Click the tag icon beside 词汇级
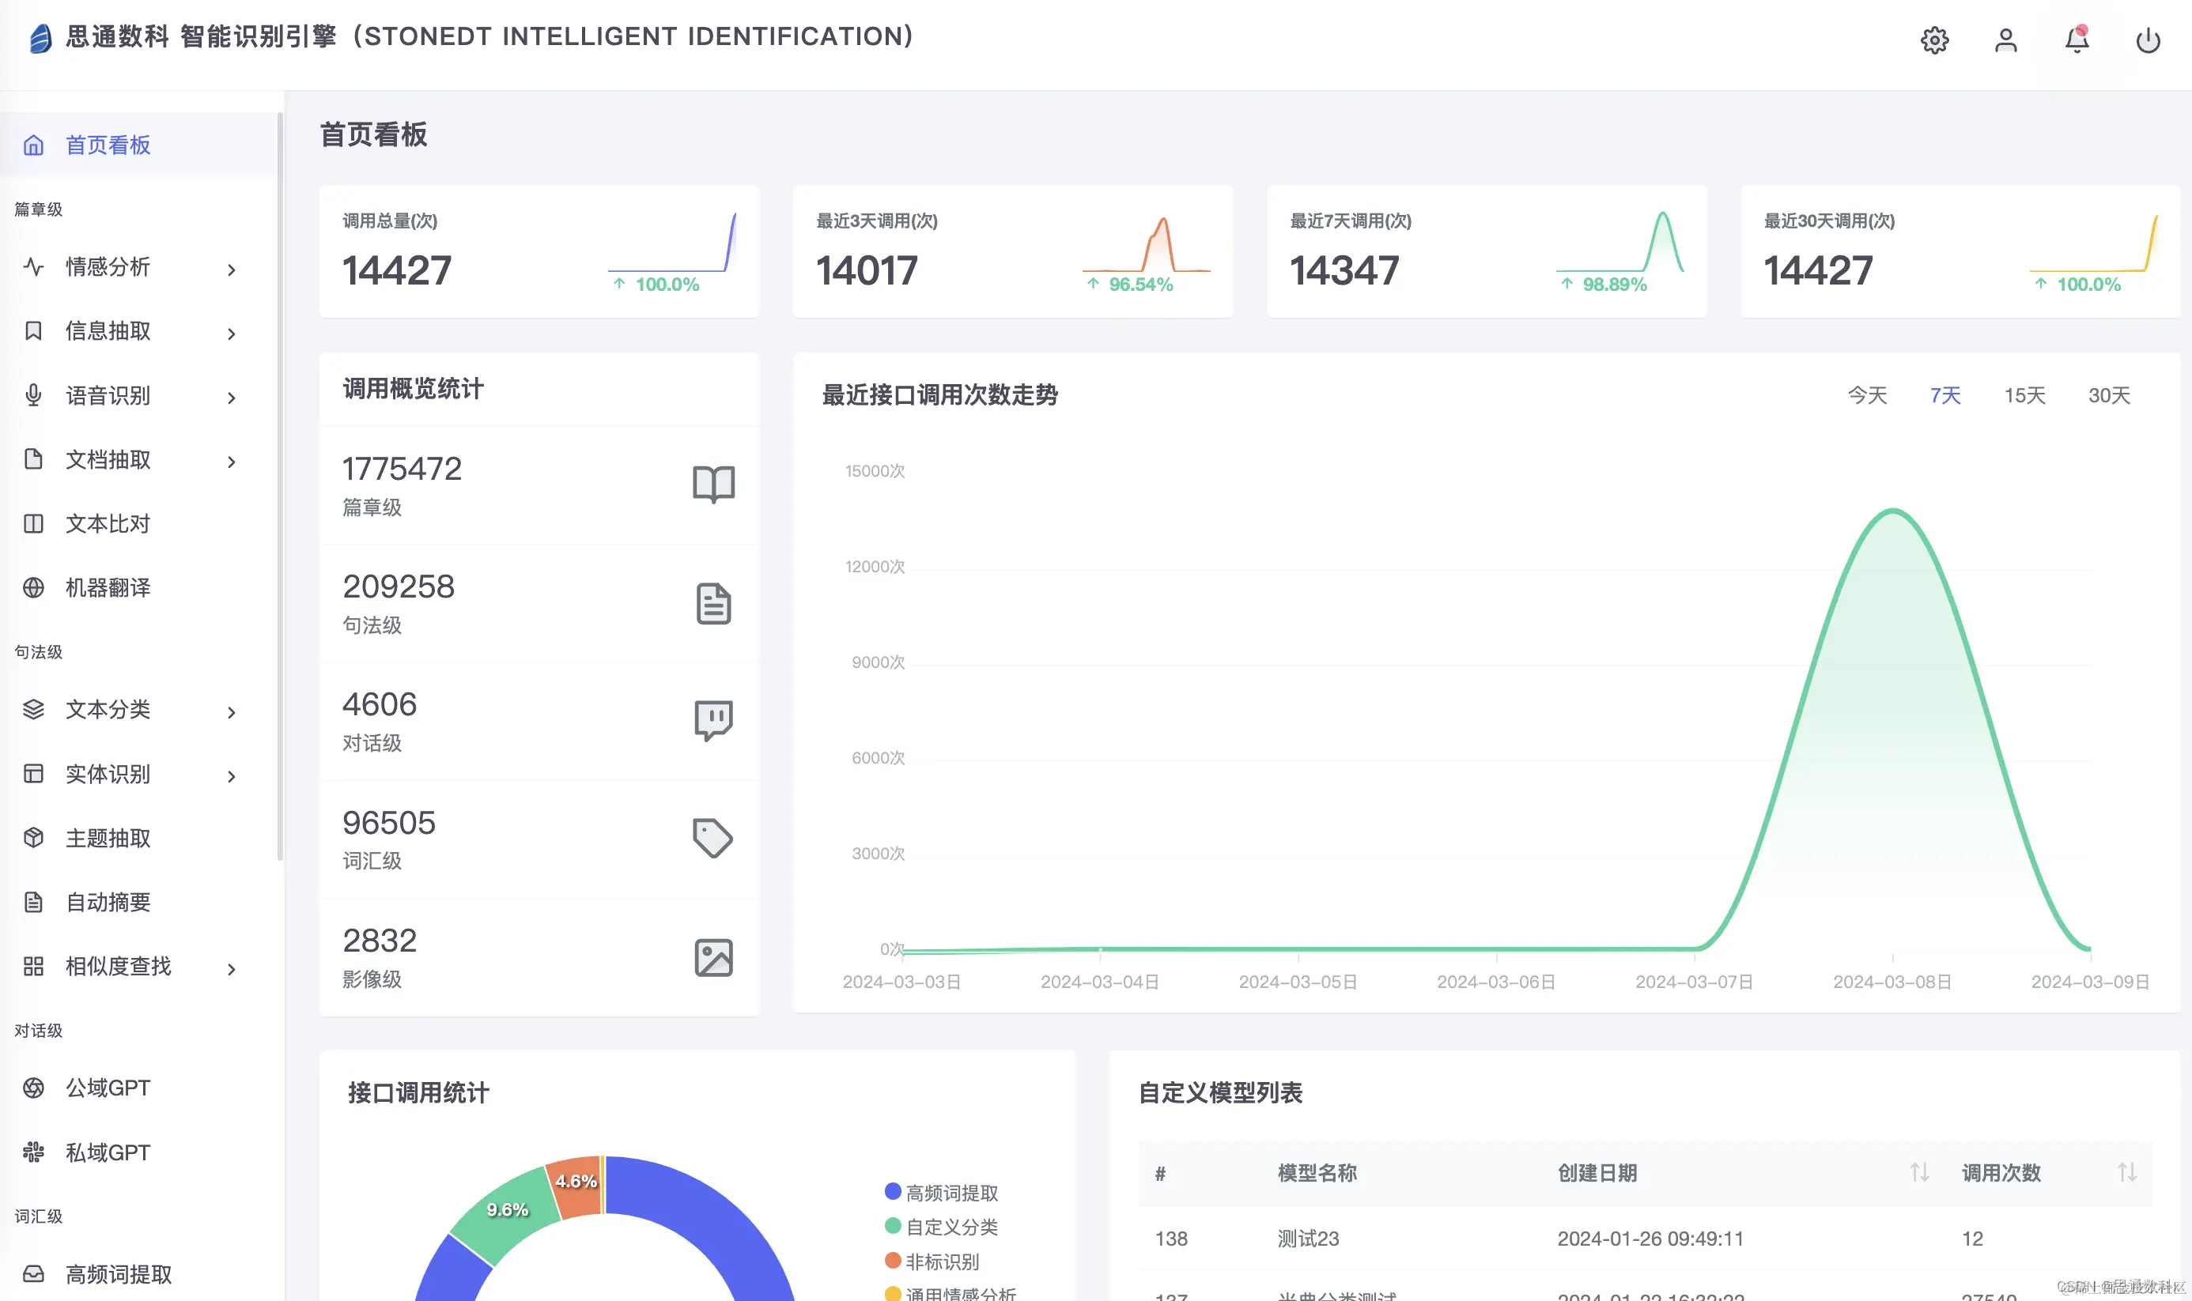 point(712,838)
